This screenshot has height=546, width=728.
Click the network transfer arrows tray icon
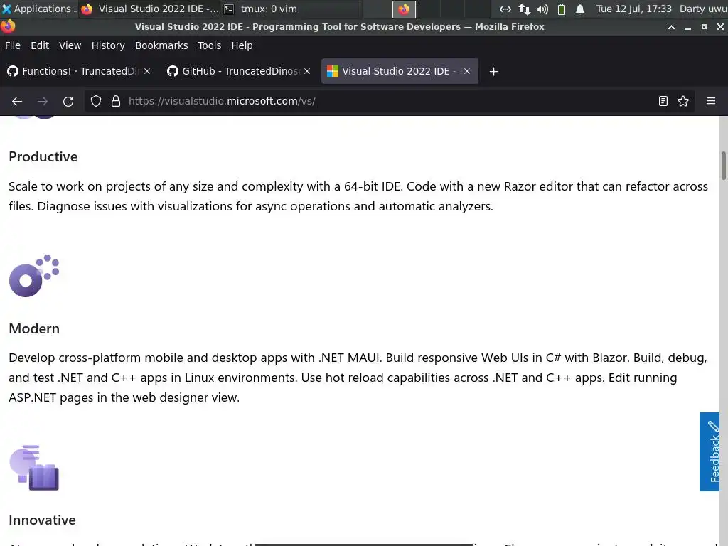tap(525, 9)
